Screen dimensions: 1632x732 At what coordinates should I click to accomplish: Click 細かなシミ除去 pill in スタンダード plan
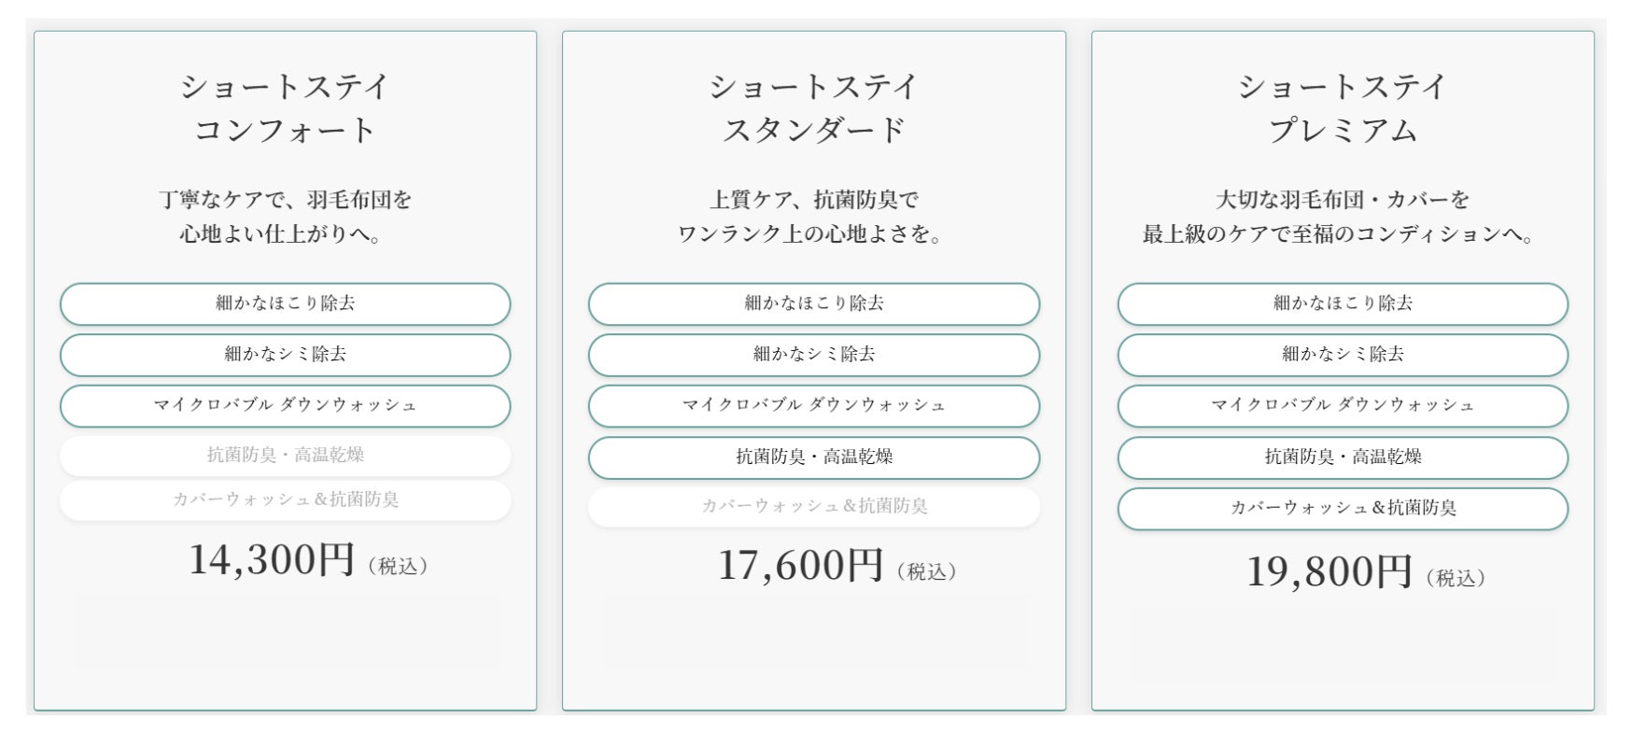[x=814, y=355]
